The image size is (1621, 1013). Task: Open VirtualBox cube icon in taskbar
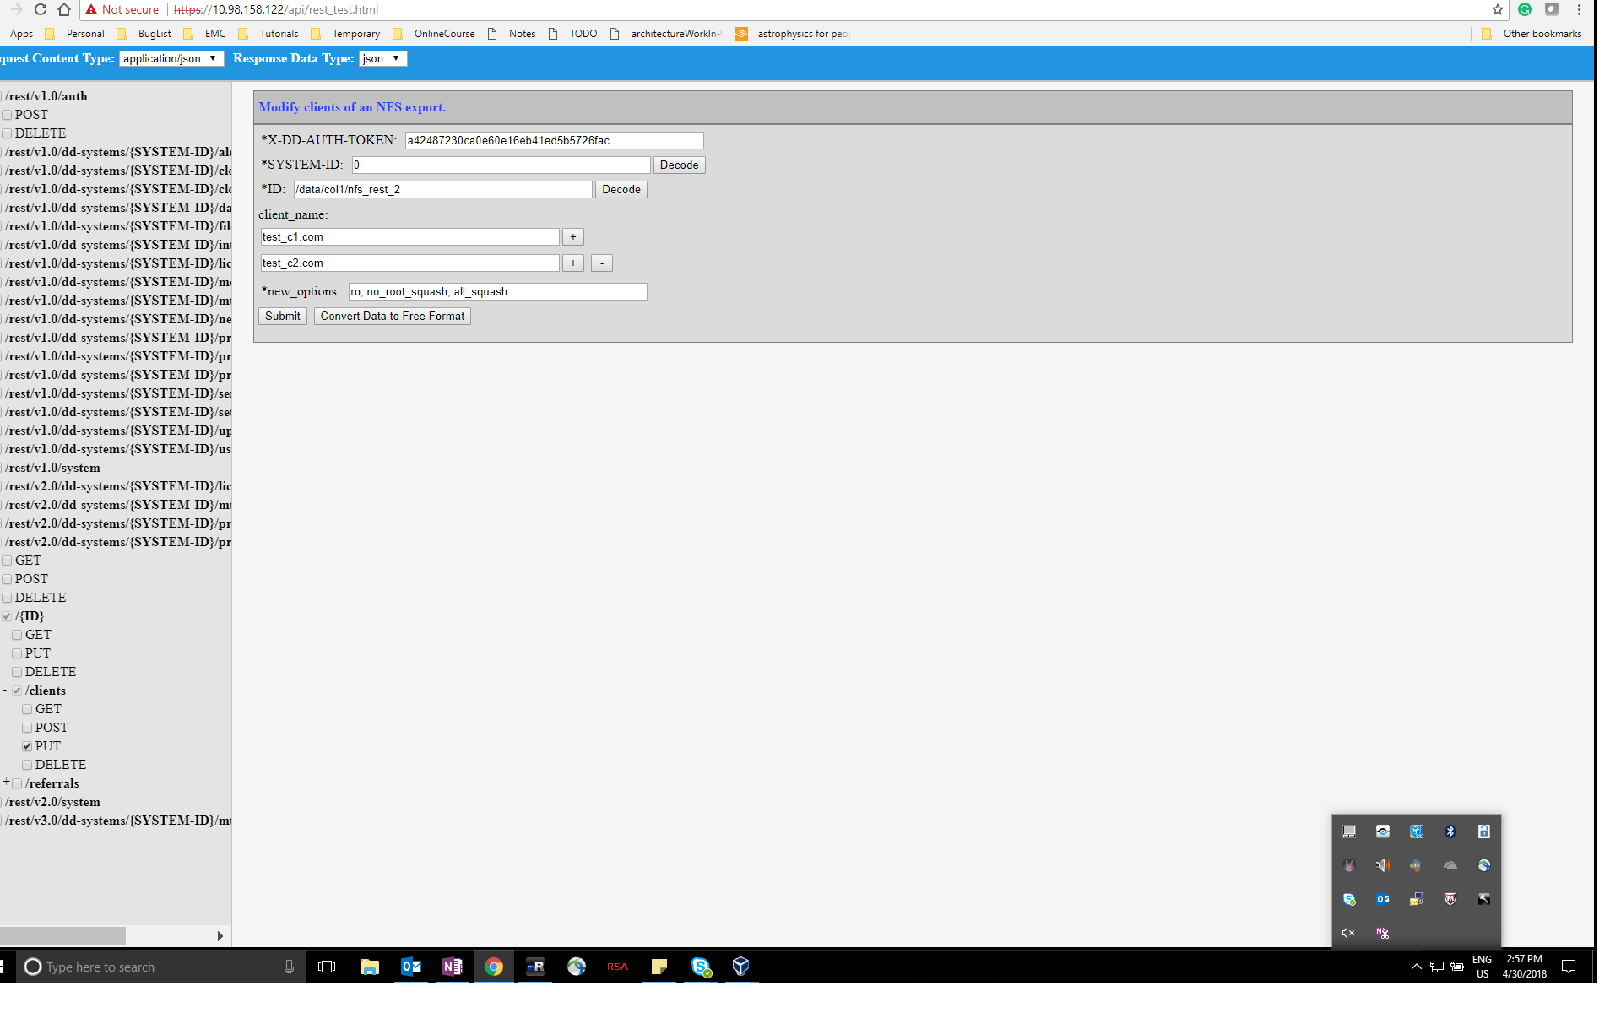(x=741, y=967)
